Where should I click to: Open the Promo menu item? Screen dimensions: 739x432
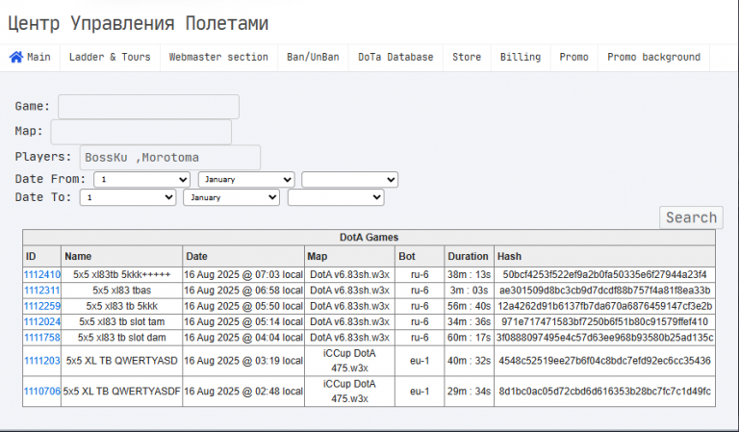pos(573,57)
